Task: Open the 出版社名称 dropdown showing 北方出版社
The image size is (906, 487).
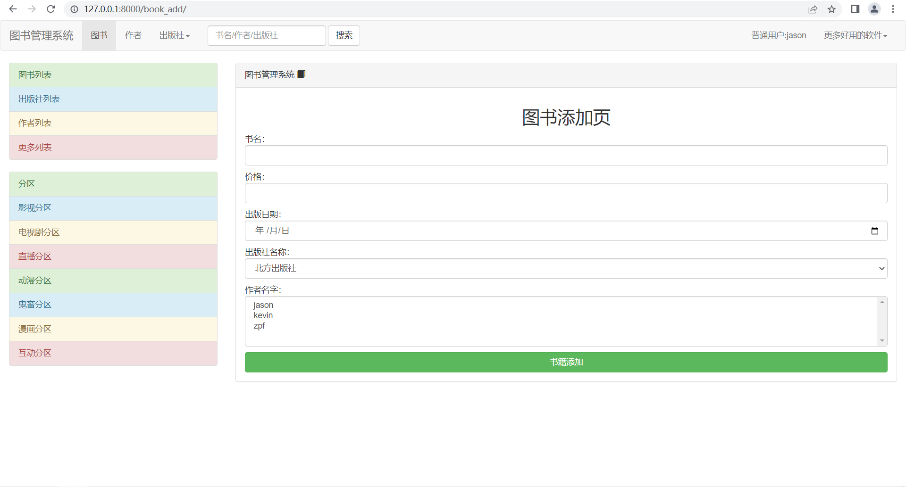Action: (x=566, y=268)
